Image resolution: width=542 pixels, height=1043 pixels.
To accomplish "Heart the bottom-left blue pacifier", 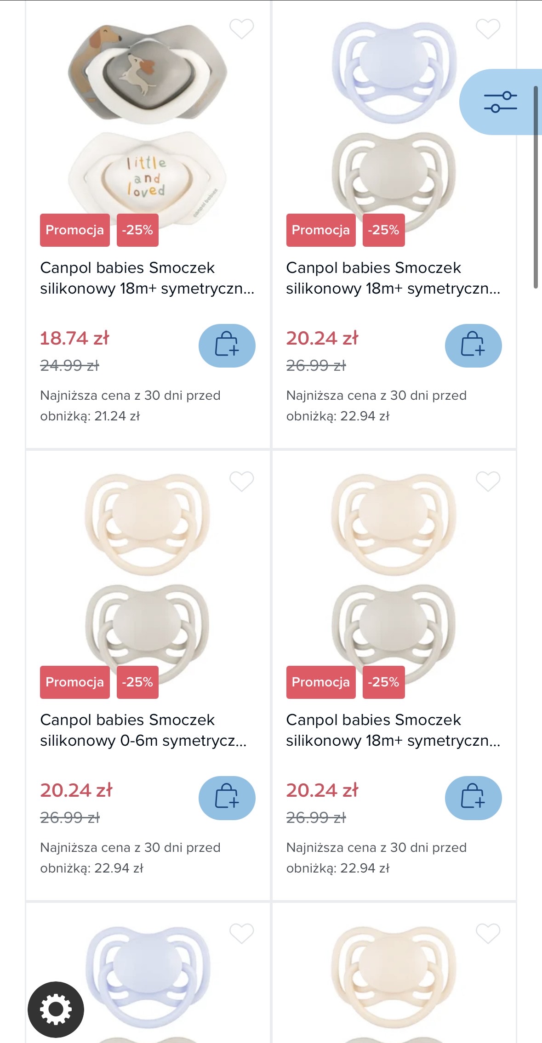I will (x=241, y=933).
